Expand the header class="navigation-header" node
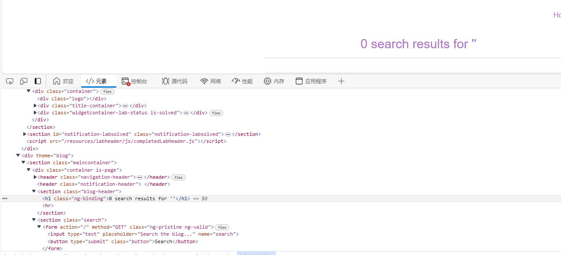Screen dimensions: 561x255 [35, 177]
